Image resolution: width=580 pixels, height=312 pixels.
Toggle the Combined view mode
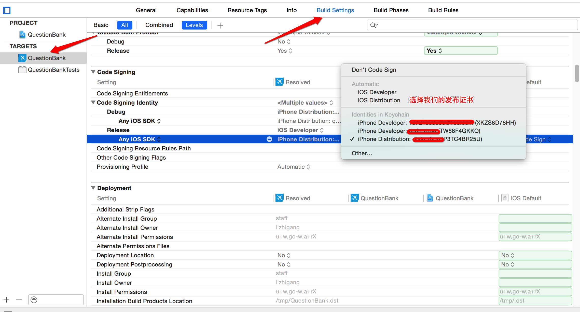(159, 25)
